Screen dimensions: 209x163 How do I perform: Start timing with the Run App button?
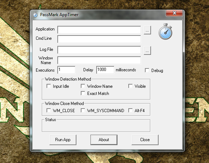pyautogui.click(x=63, y=140)
